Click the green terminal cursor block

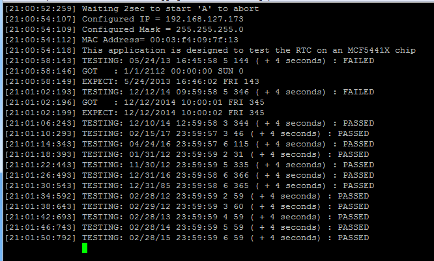pos(85,247)
